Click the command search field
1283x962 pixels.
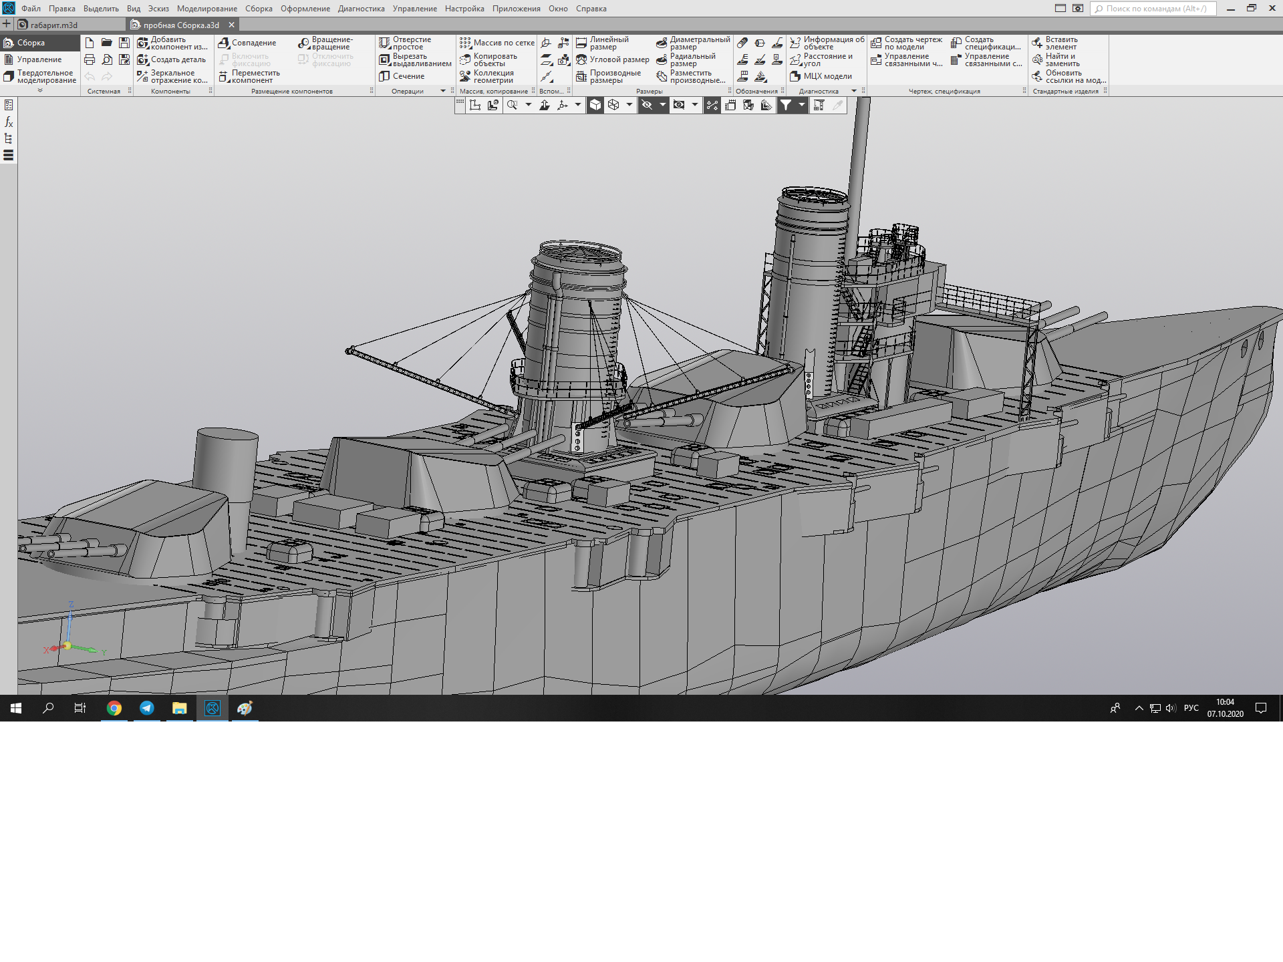[x=1155, y=9]
